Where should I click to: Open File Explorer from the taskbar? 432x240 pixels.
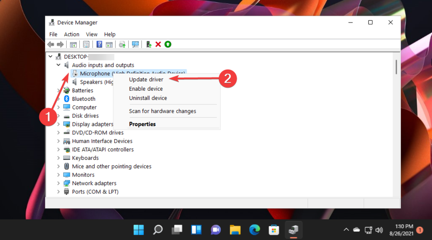click(x=235, y=229)
